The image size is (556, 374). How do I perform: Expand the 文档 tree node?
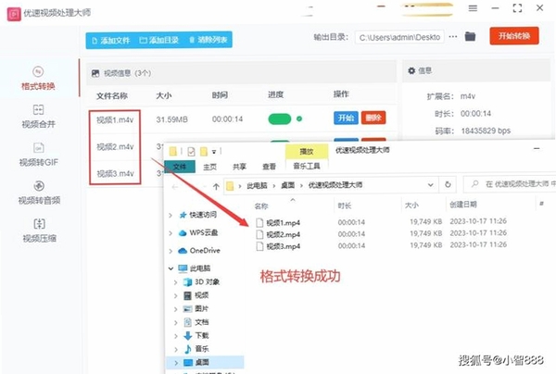(x=176, y=322)
